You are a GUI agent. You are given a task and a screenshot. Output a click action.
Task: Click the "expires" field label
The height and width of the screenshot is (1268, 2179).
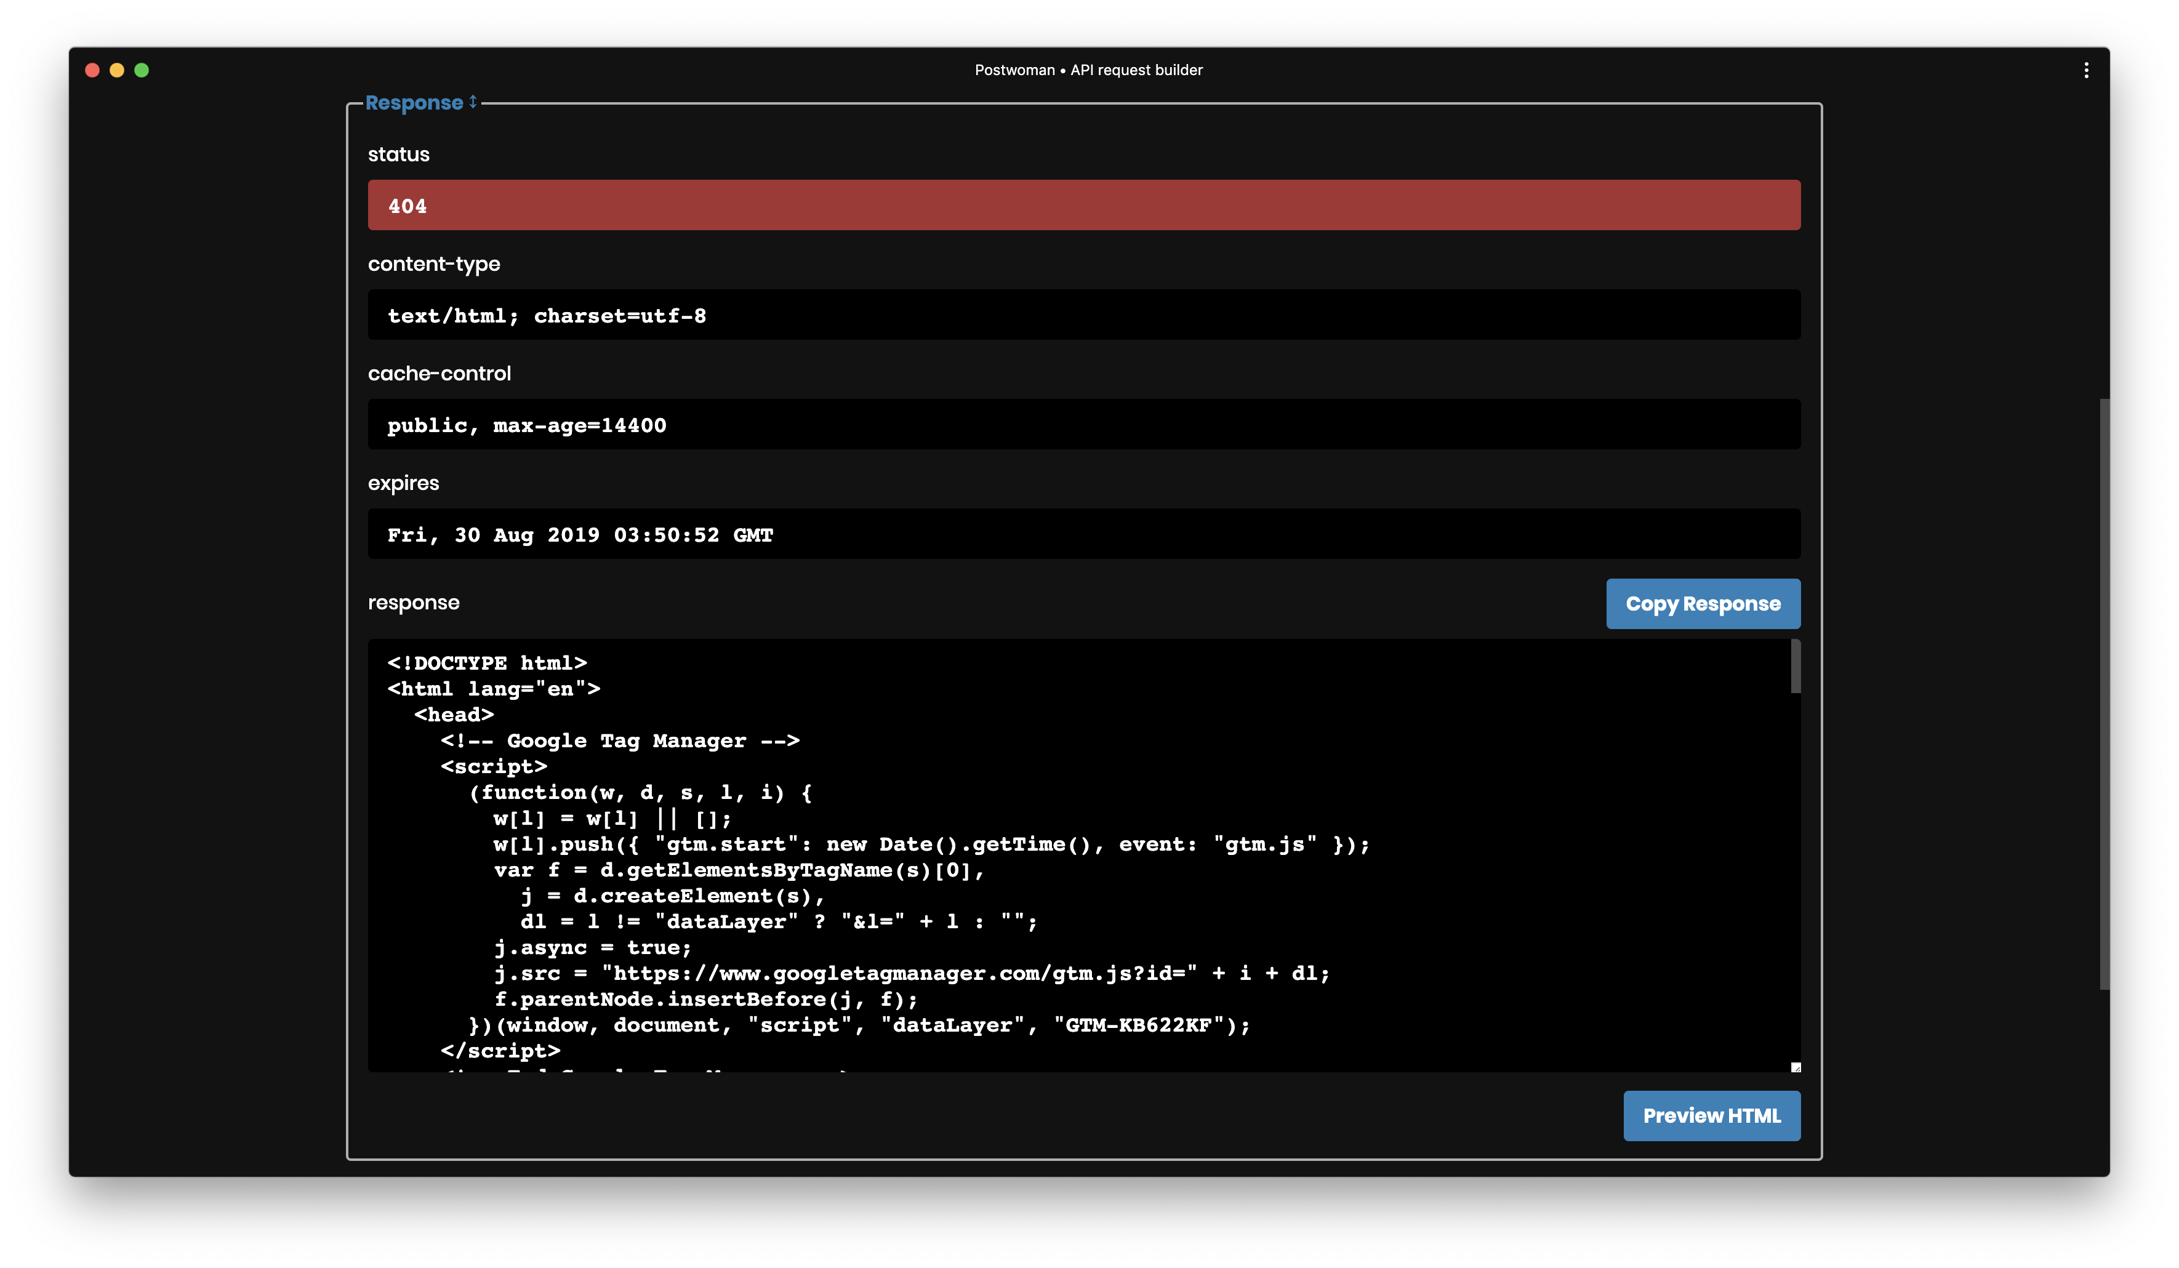(403, 483)
